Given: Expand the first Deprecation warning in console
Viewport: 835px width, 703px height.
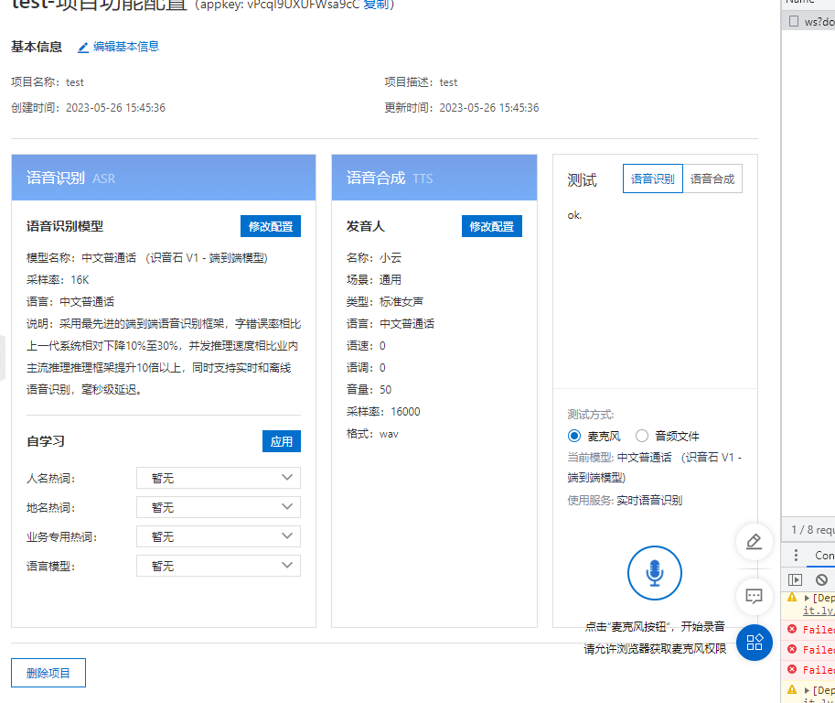Looking at the screenshot, I should pyautogui.click(x=806, y=596).
